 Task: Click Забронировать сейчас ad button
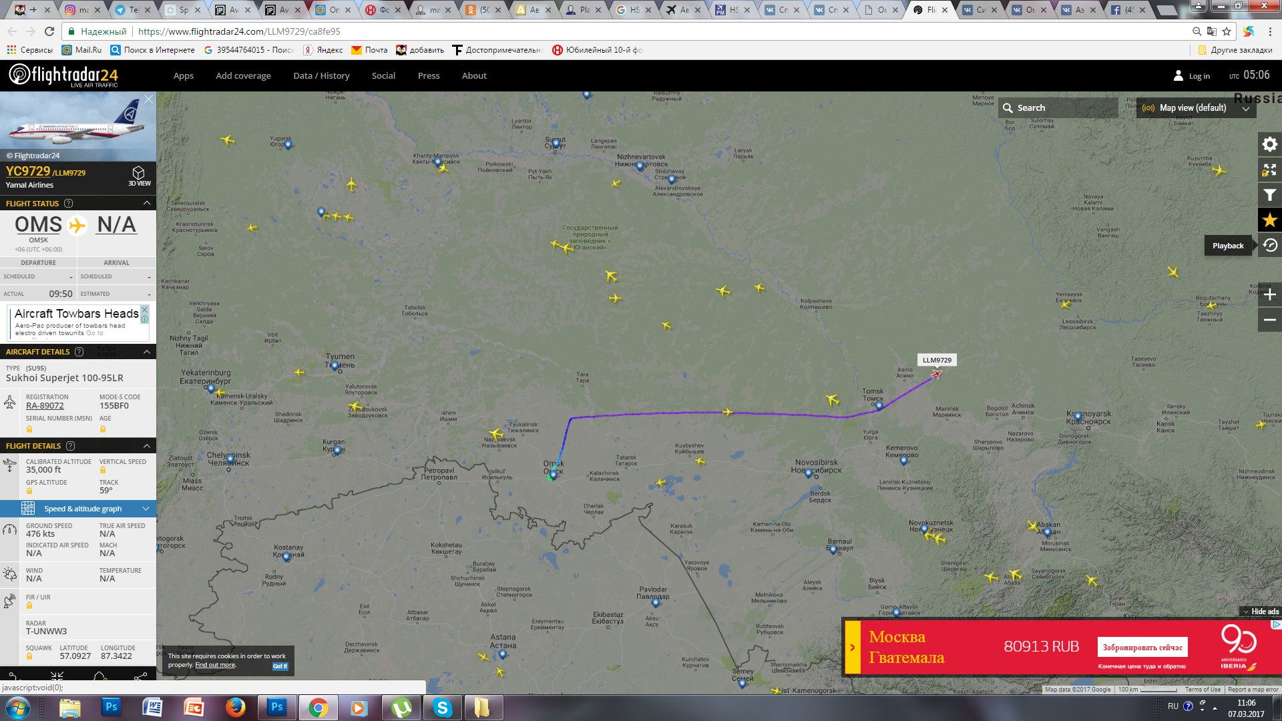(x=1142, y=648)
